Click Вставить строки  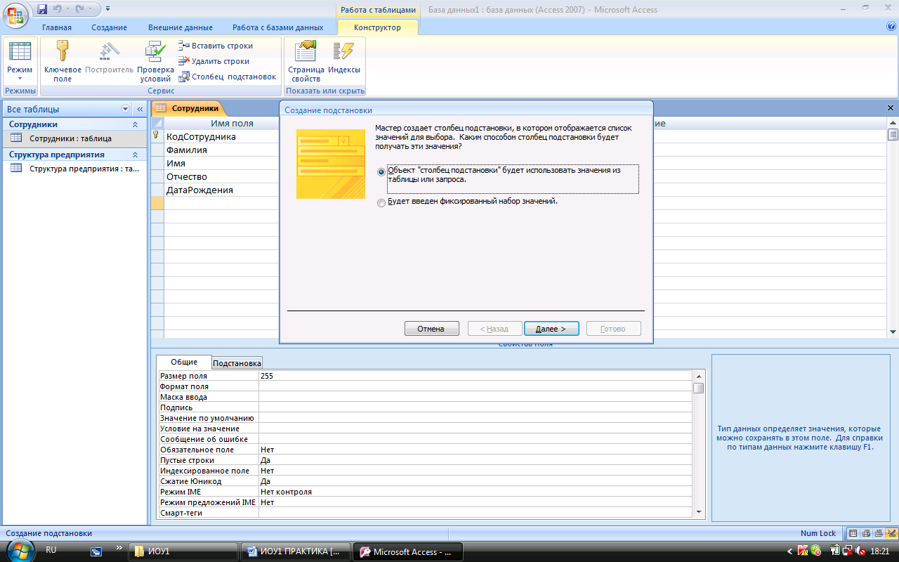click(216, 46)
